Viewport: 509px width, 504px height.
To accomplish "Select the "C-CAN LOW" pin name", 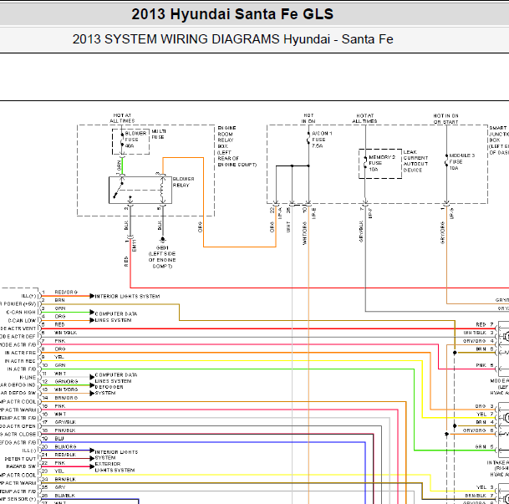I will (22, 320).
